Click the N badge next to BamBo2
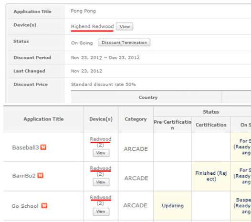The height and width of the screenshot is (222, 251). point(41,175)
